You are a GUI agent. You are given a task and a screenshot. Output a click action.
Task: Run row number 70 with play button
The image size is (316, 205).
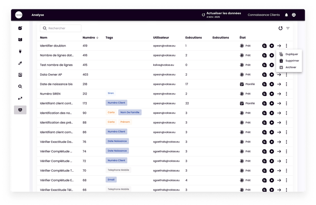[x=272, y=171]
